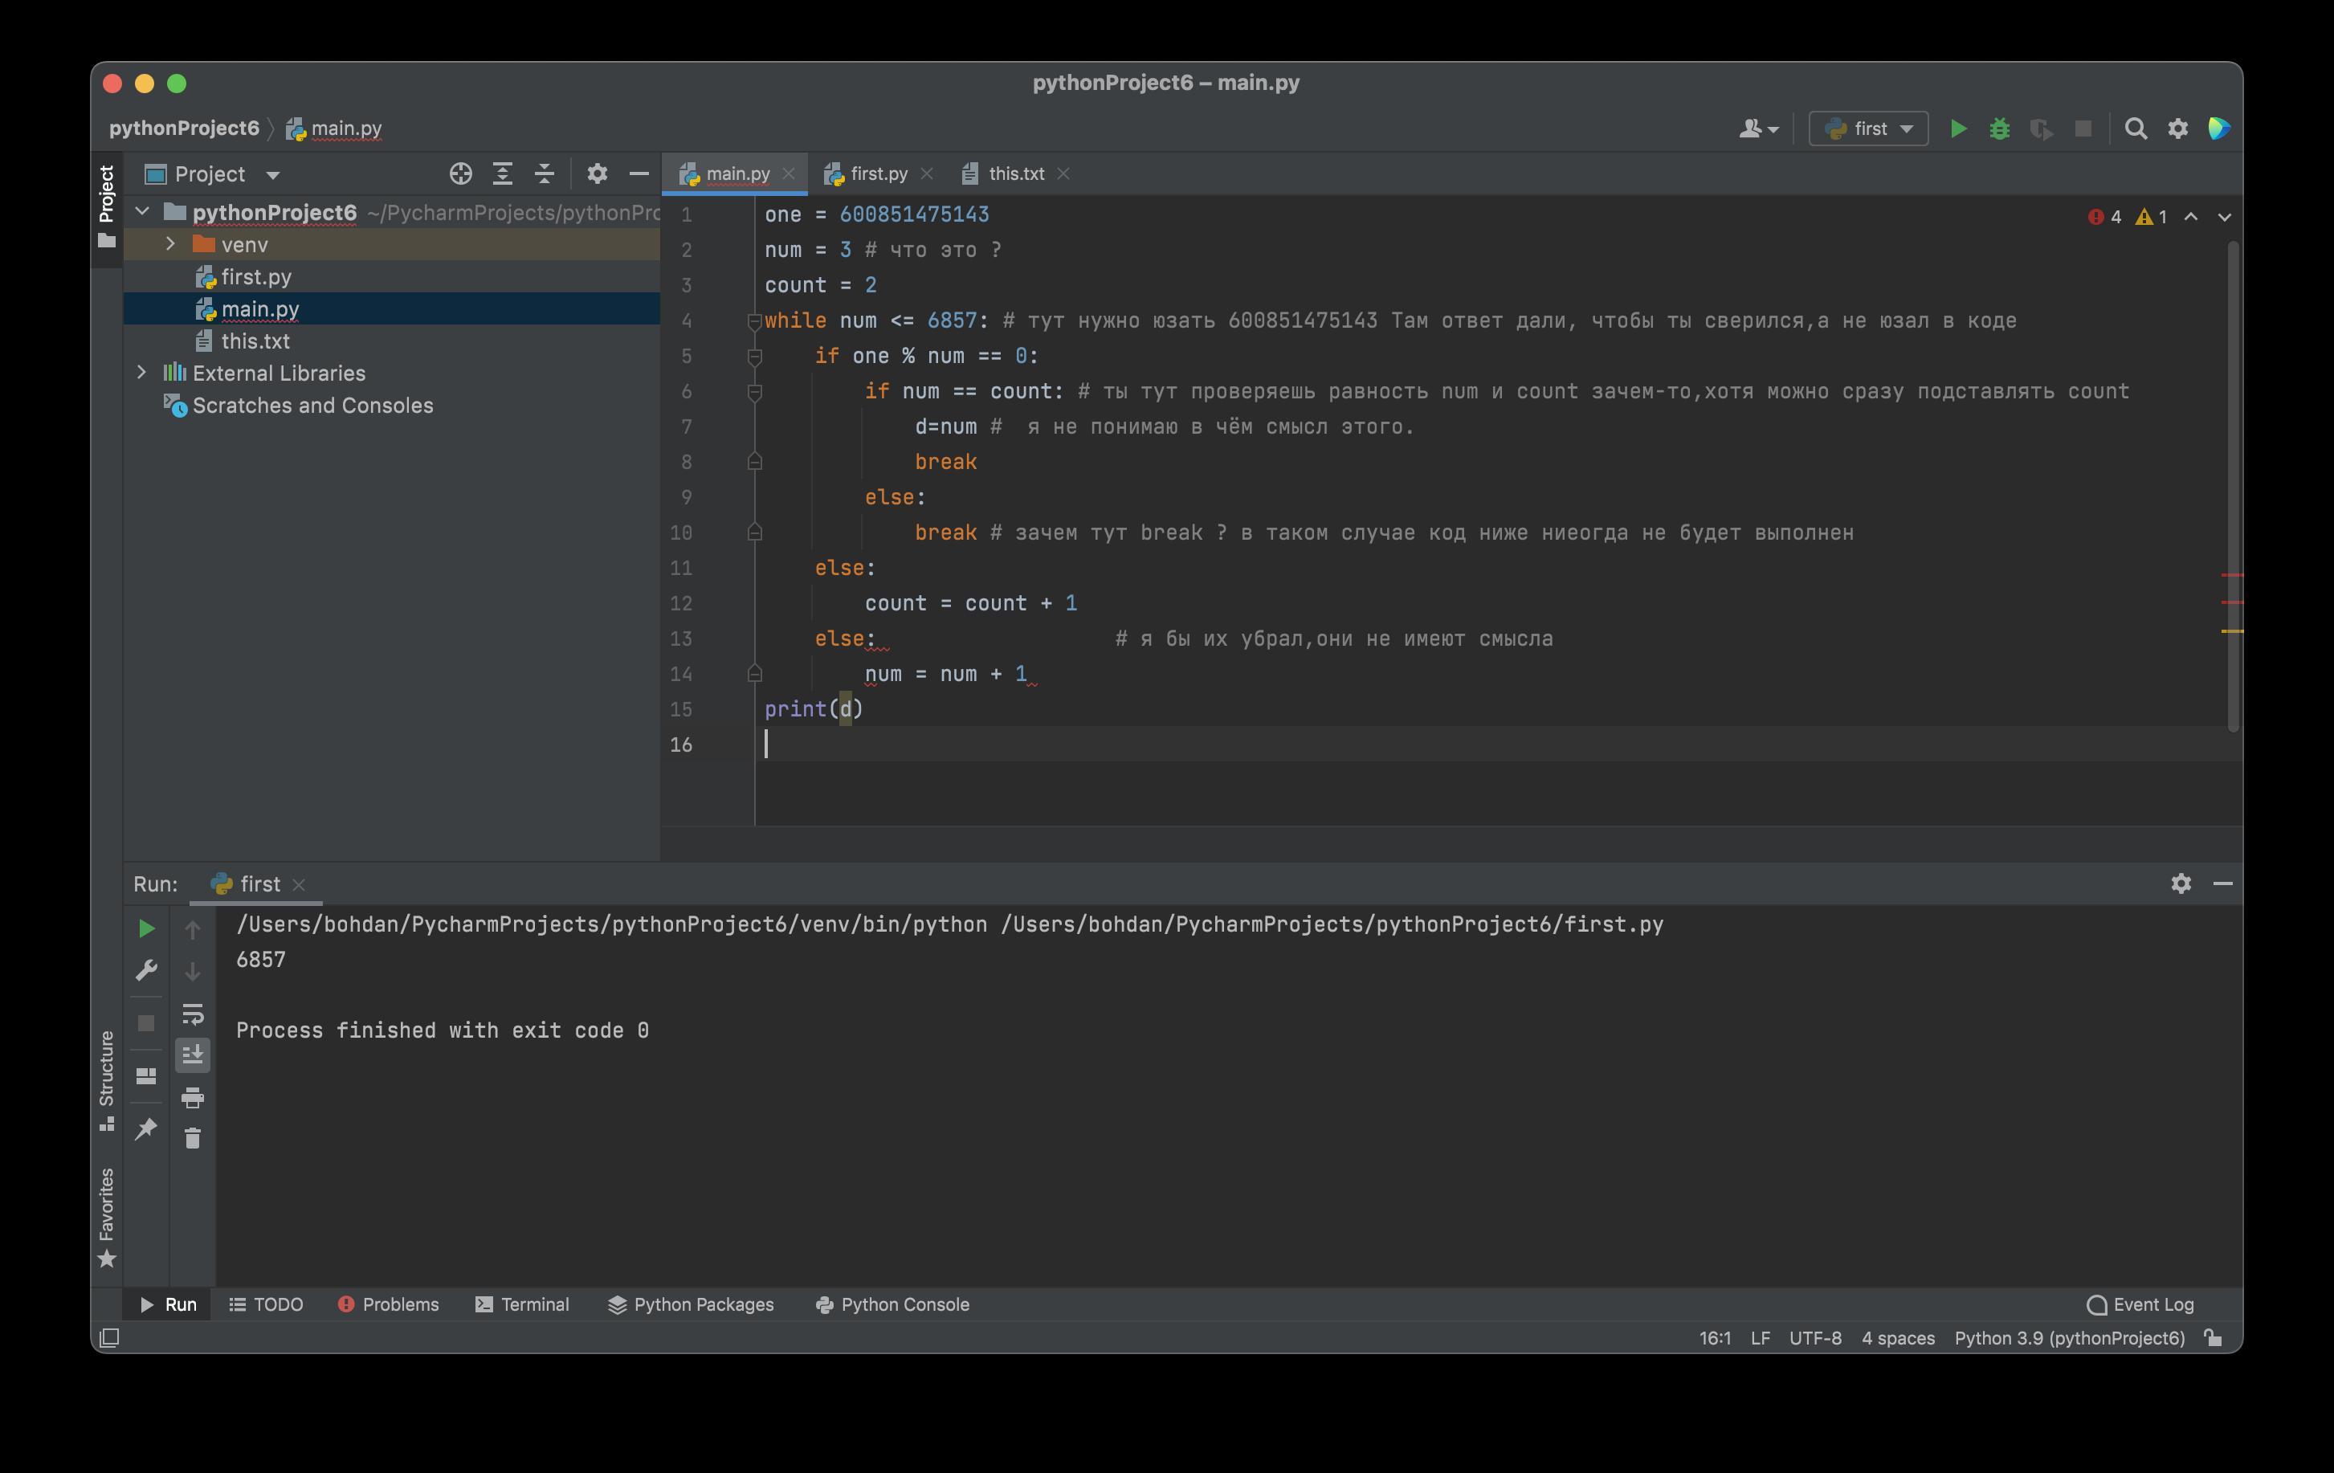The image size is (2334, 1473).
Task: Open the Terminal tool window tab
Action: coord(522,1304)
